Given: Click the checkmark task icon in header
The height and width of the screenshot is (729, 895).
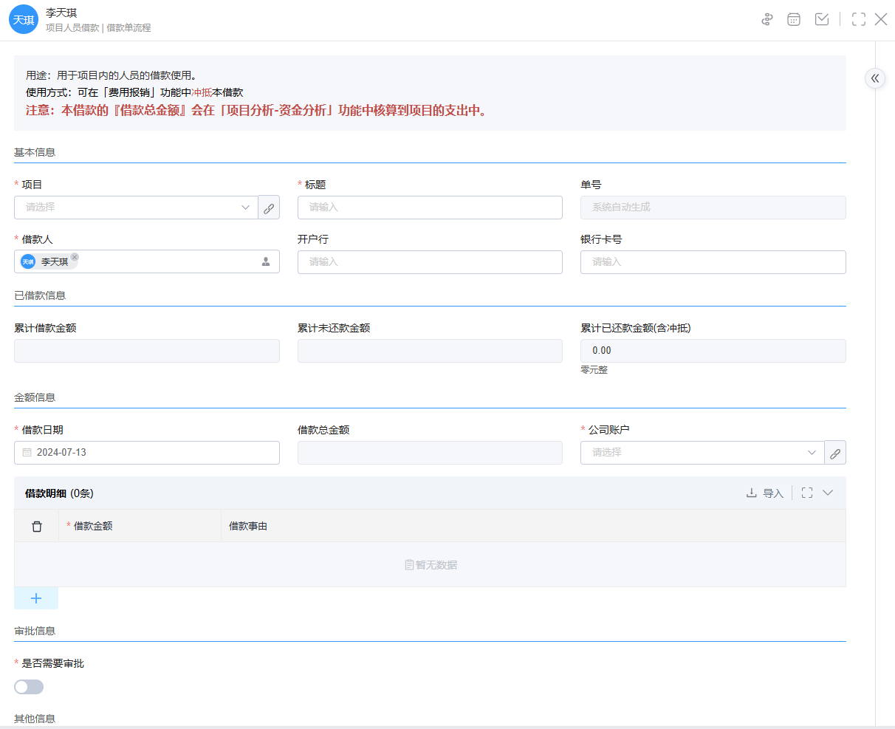Looking at the screenshot, I should 821,20.
